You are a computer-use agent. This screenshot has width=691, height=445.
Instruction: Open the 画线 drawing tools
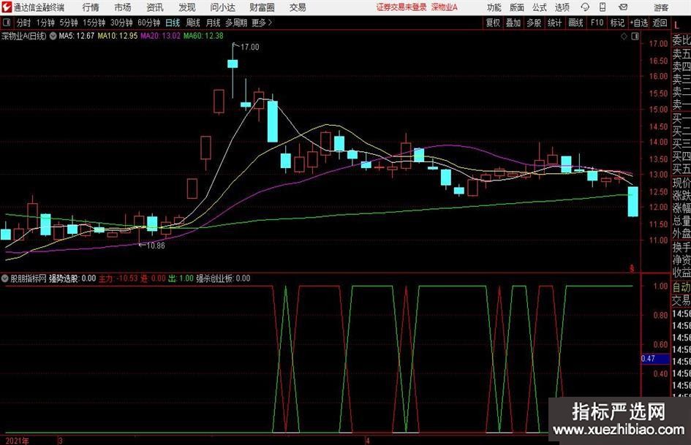pyautogui.click(x=575, y=23)
